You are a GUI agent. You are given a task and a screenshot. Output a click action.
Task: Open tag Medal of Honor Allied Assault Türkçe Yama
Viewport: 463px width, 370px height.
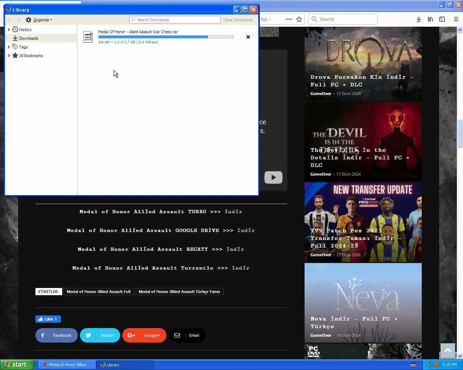[x=179, y=292]
